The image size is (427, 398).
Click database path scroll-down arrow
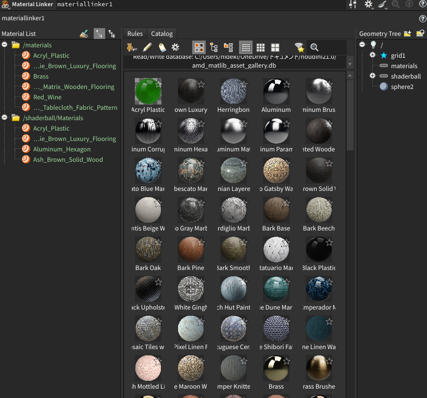point(350,64)
